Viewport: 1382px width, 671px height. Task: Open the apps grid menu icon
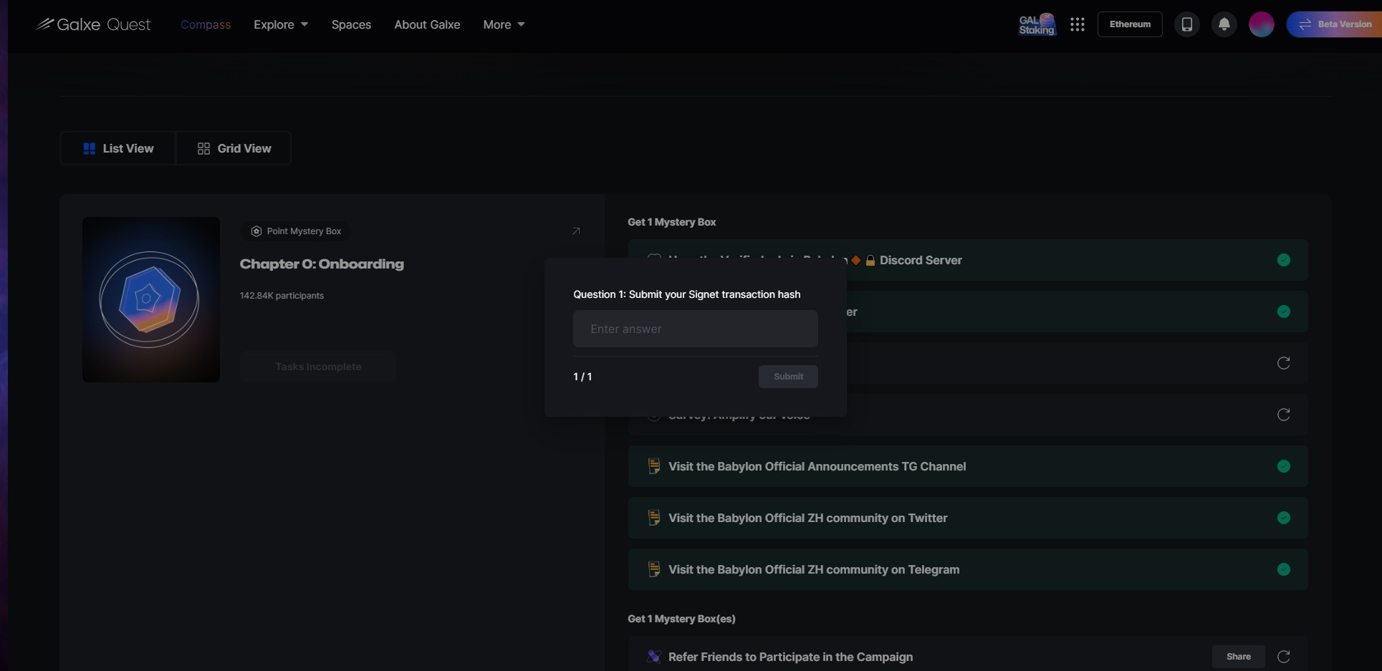[x=1077, y=24]
